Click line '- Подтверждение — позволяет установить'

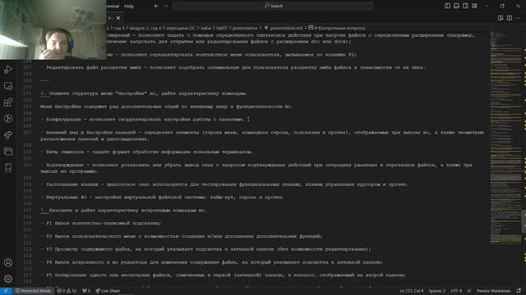coord(256,168)
